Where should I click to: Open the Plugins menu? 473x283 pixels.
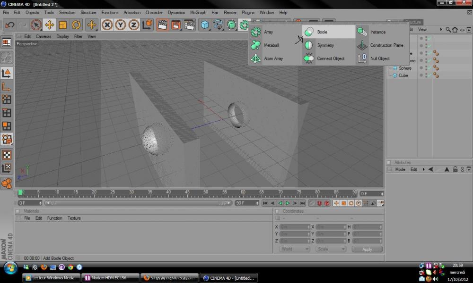(x=248, y=12)
